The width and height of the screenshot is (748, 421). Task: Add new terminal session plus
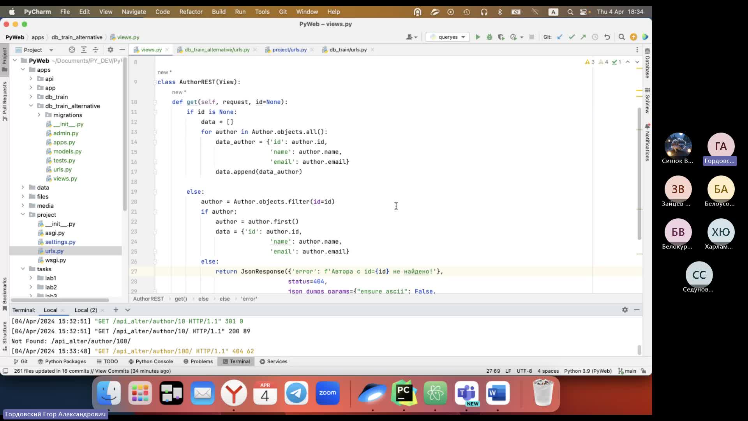tap(116, 310)
